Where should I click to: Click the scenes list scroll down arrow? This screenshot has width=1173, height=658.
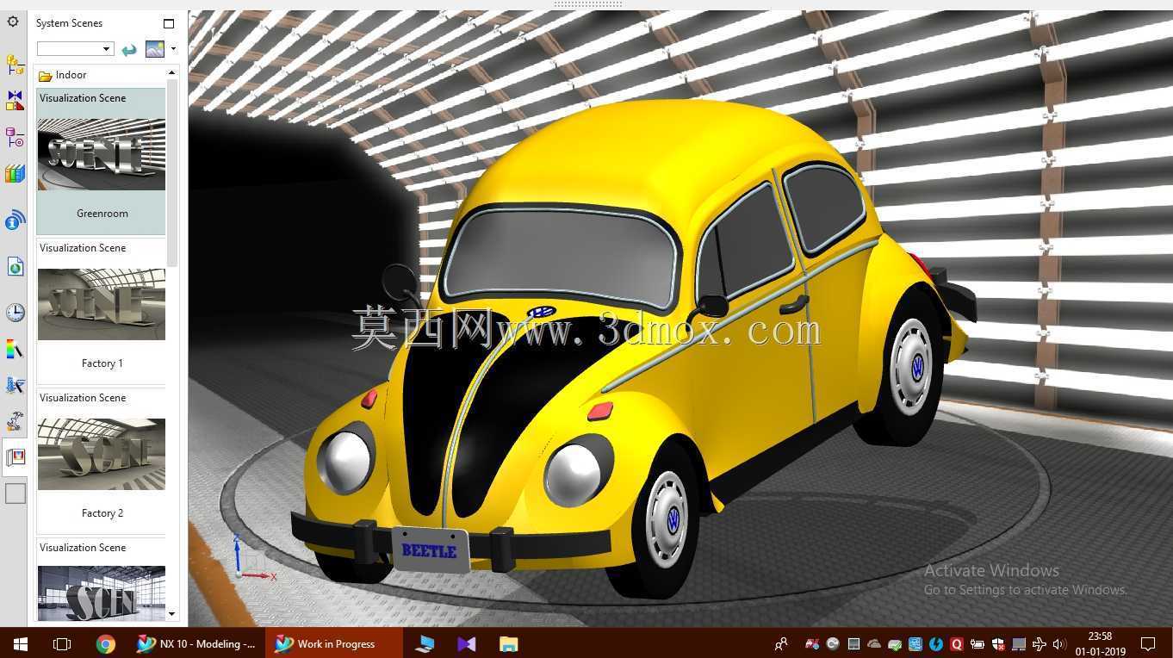172,614
